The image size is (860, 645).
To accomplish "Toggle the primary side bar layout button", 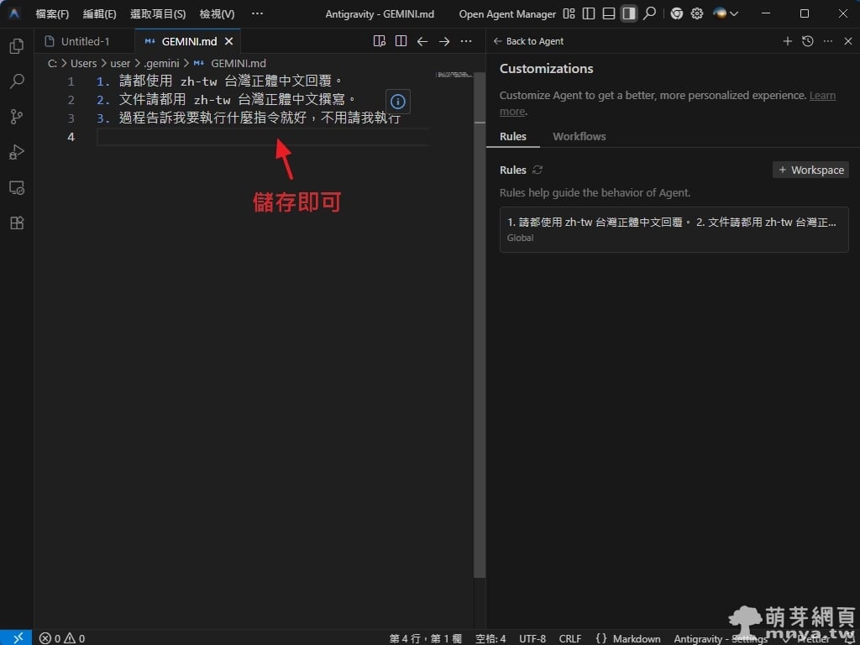I will 589,14.
